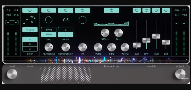Click the output gain knob
This screenshot has width=191, height=90.
(x=180, y=74)
